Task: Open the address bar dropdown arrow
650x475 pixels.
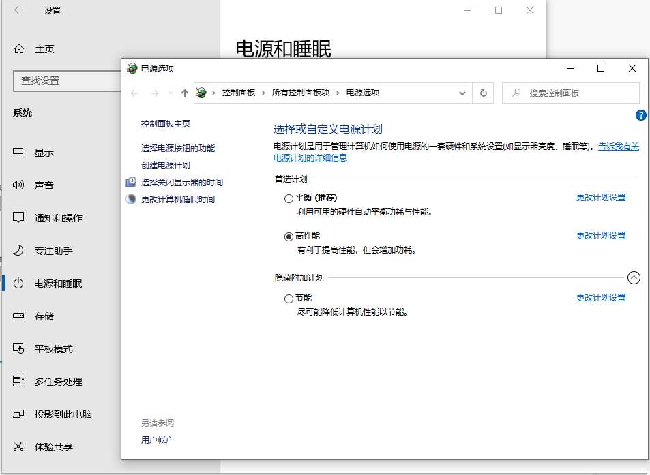Action: [462, 93]
